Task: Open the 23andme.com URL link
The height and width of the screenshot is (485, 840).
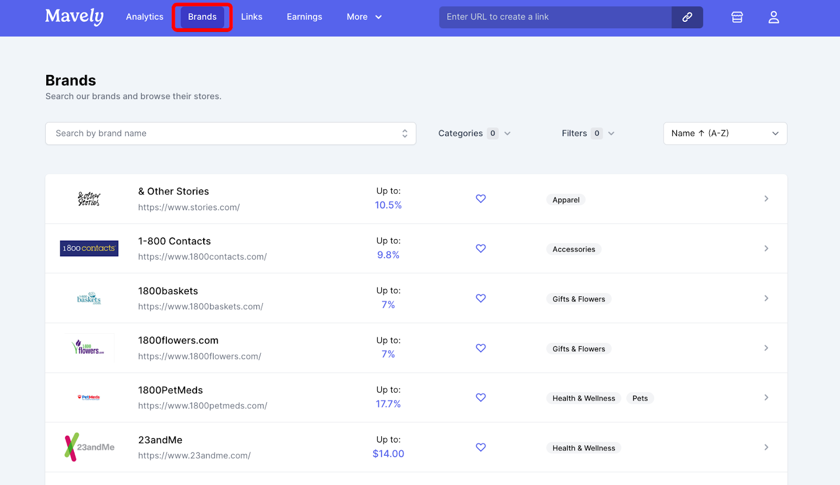Action: click(x=194, y=456)
